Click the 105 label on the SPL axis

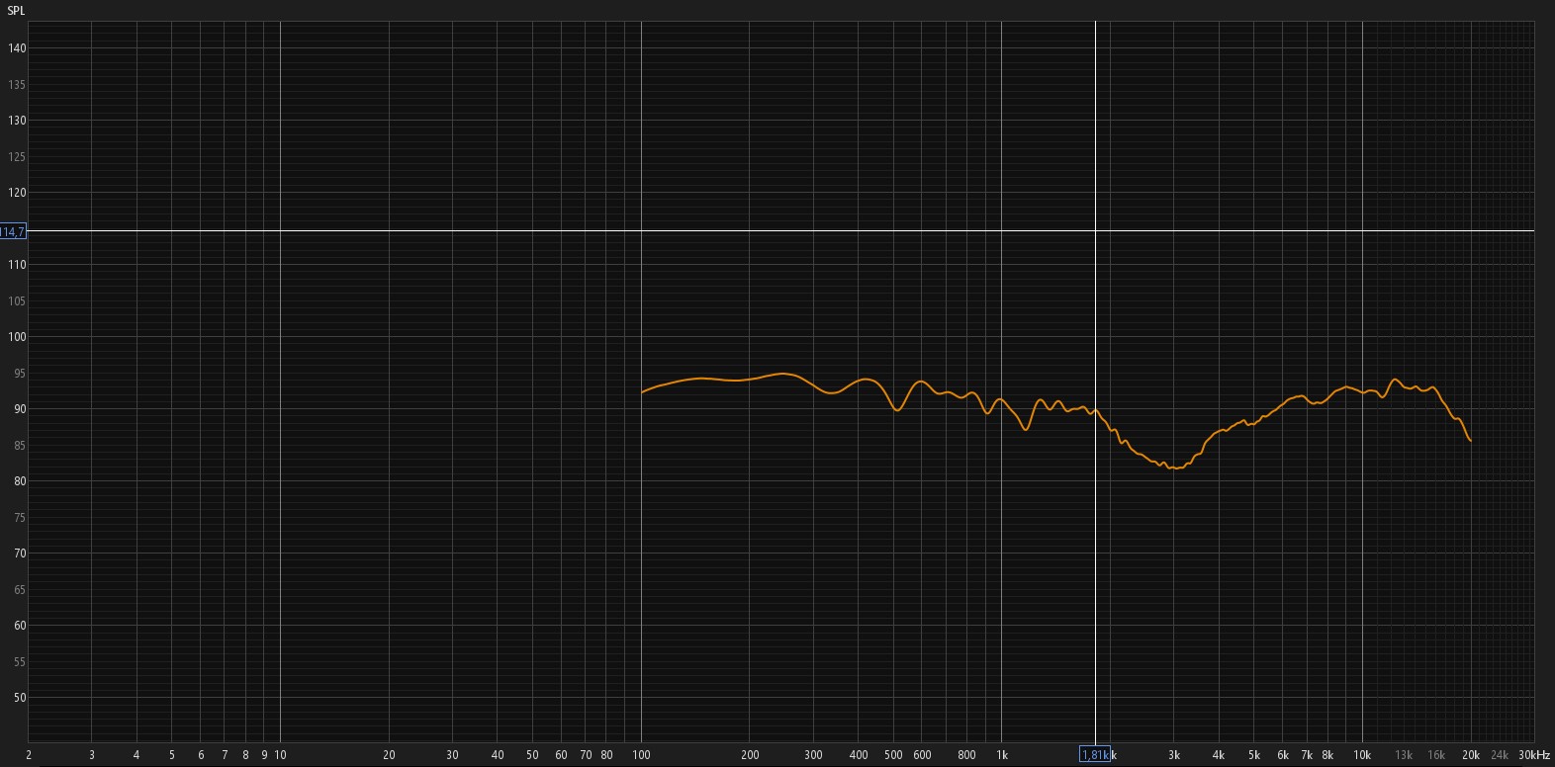[x=18, y=301]
